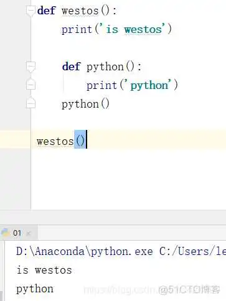Collapse the westos function fold marker
This screenshot has height=301, width=226.
[31, 11]
